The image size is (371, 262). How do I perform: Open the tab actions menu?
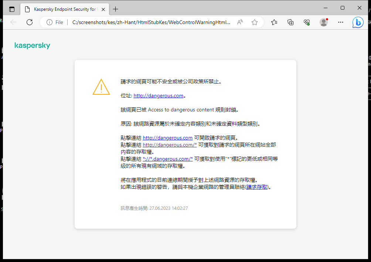coord(12,9)
